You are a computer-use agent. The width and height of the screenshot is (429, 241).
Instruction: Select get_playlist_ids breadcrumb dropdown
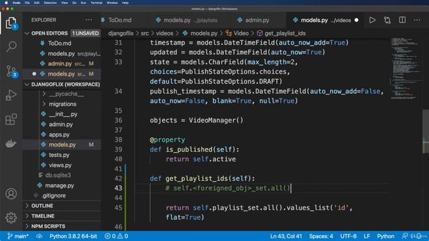click(x=282, y=33)
